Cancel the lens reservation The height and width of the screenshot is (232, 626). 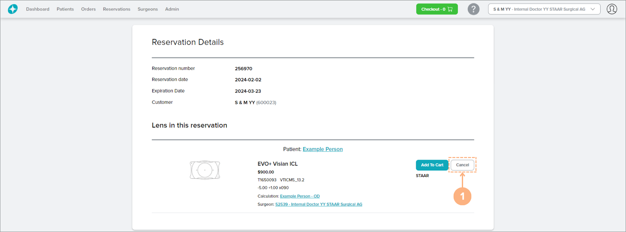tap(462, 165)
